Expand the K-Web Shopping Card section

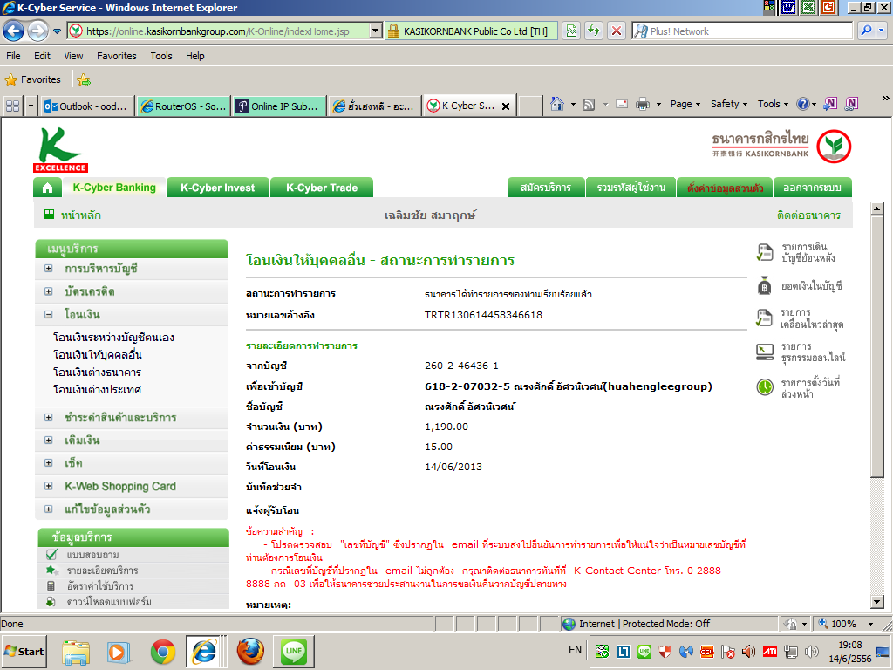point(49,487)
